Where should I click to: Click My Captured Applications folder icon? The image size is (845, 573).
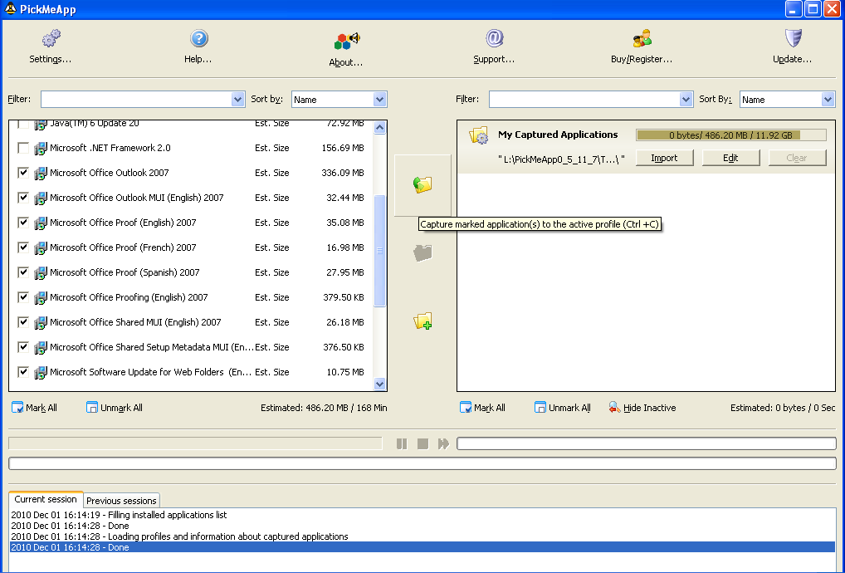[478, 135]
